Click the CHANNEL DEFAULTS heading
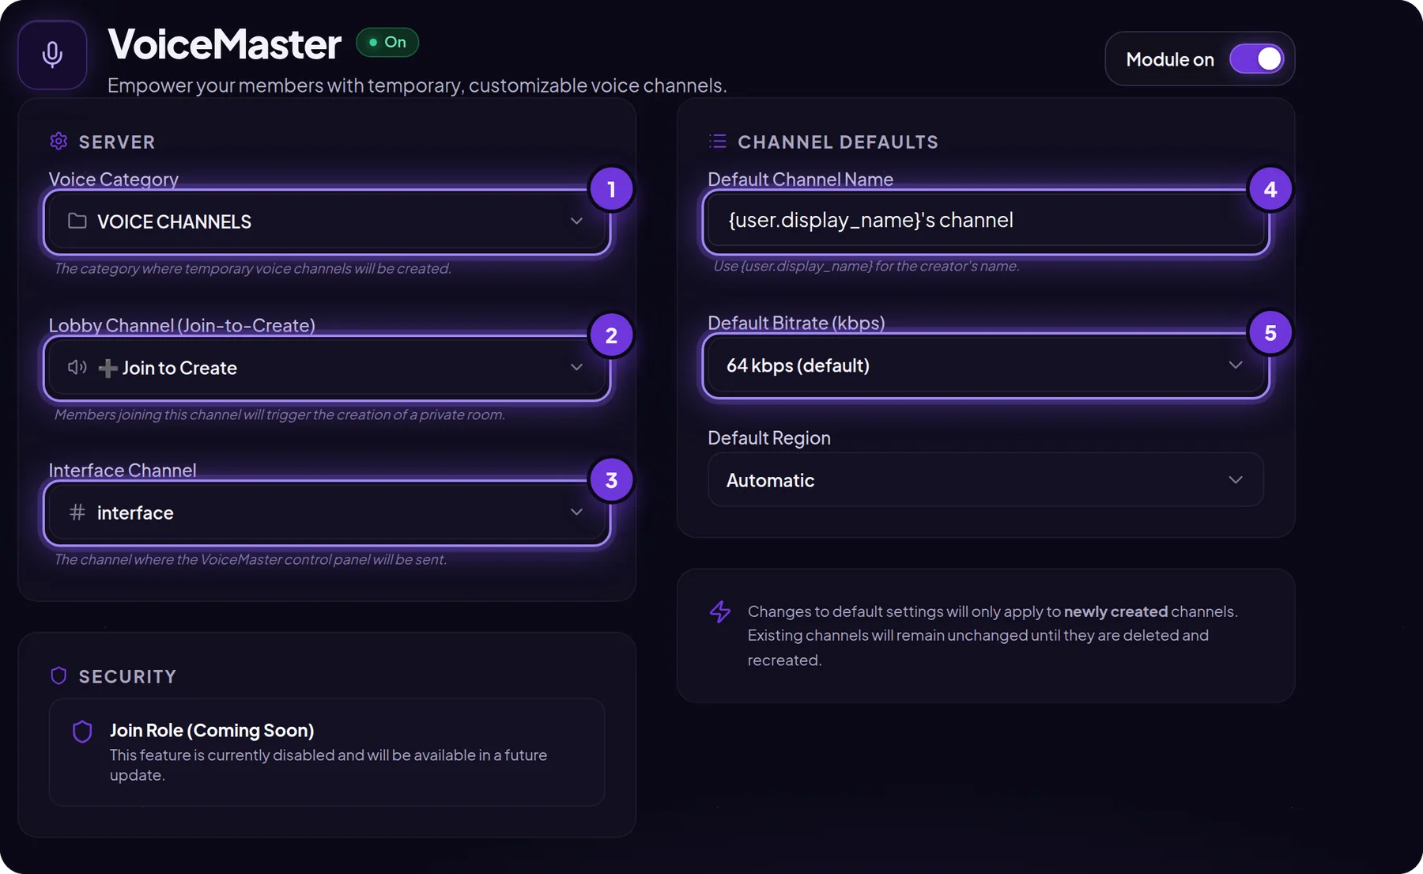 (838, 142)
